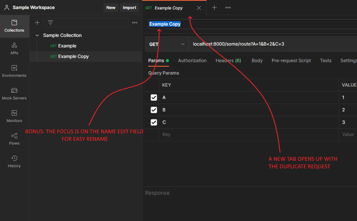
Task: Switch to the Authorization tab
Action: point(192,60)
